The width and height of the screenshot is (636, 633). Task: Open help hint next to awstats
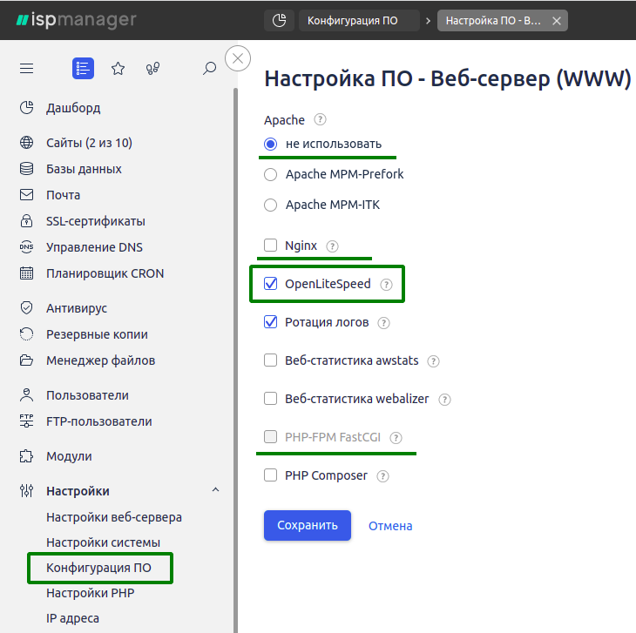coord(433,361)
